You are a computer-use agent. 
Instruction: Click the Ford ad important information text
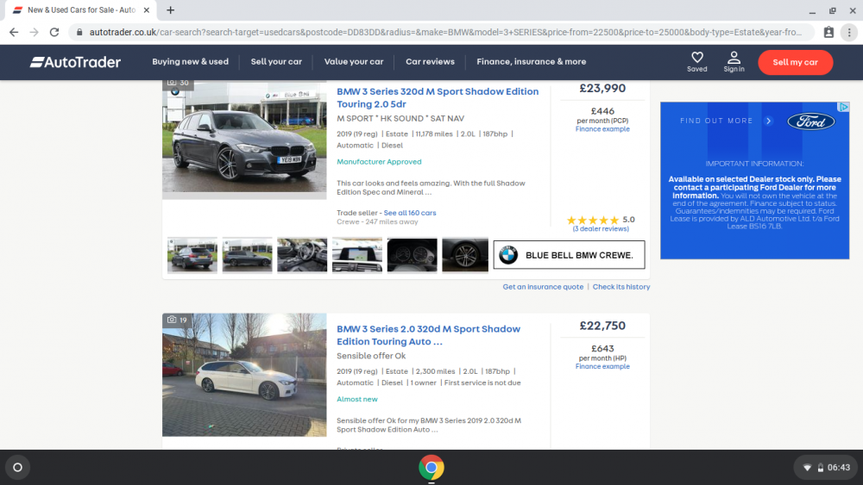tap(754, 195)
